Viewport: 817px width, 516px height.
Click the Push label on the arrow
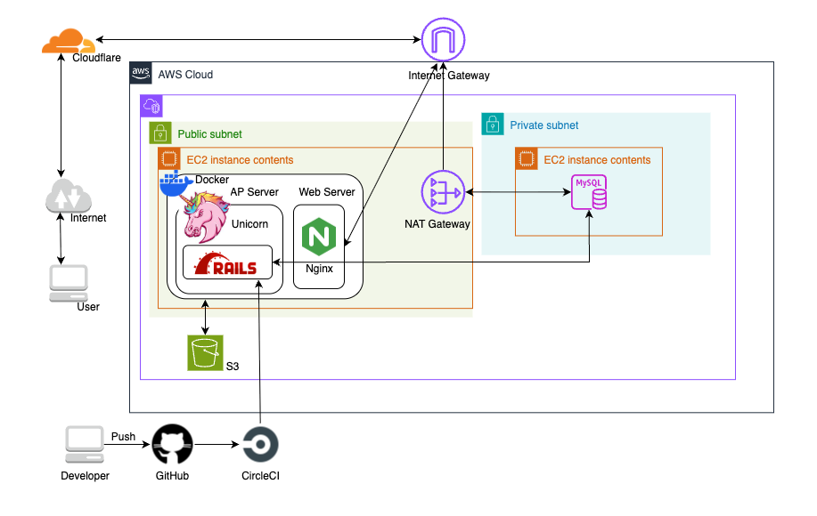coord(123,437)
